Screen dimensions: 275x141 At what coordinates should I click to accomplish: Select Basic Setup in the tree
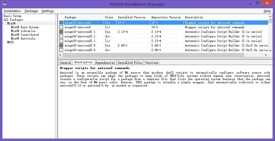12,16
